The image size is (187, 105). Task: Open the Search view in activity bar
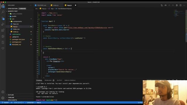pos(3,12)
